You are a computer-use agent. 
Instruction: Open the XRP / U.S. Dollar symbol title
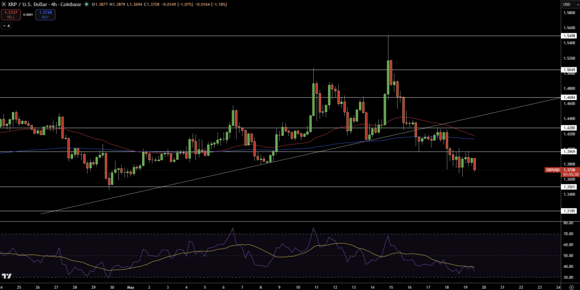pos(44,5)
